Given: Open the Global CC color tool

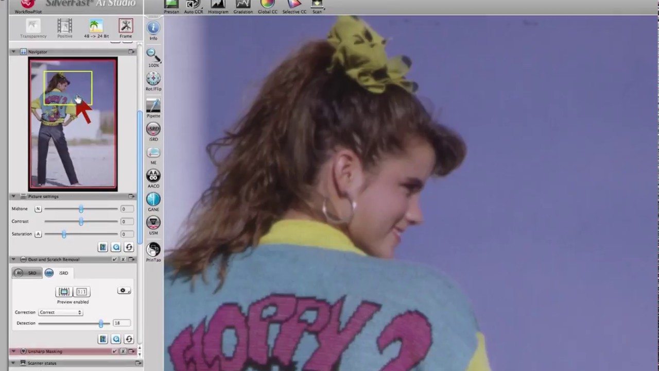Looking at the screenshot, I should pyautogui.click(x=267, y=7).
